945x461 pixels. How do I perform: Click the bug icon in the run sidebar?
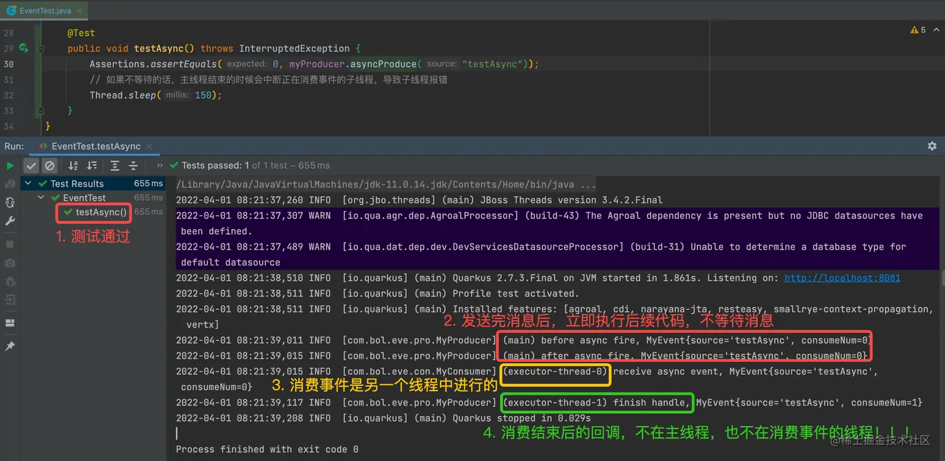pyautogui.click(x=10, y=281)
